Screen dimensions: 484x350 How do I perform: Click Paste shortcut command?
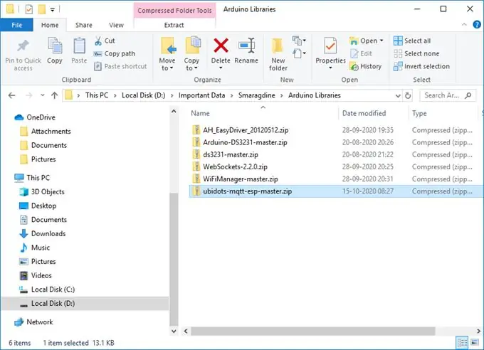point(121,66)
